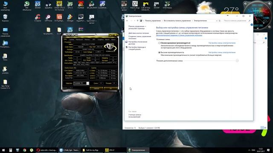Open the Этот компьютер desktop icon
Screen dimensions: 273x153
[5, 6]
